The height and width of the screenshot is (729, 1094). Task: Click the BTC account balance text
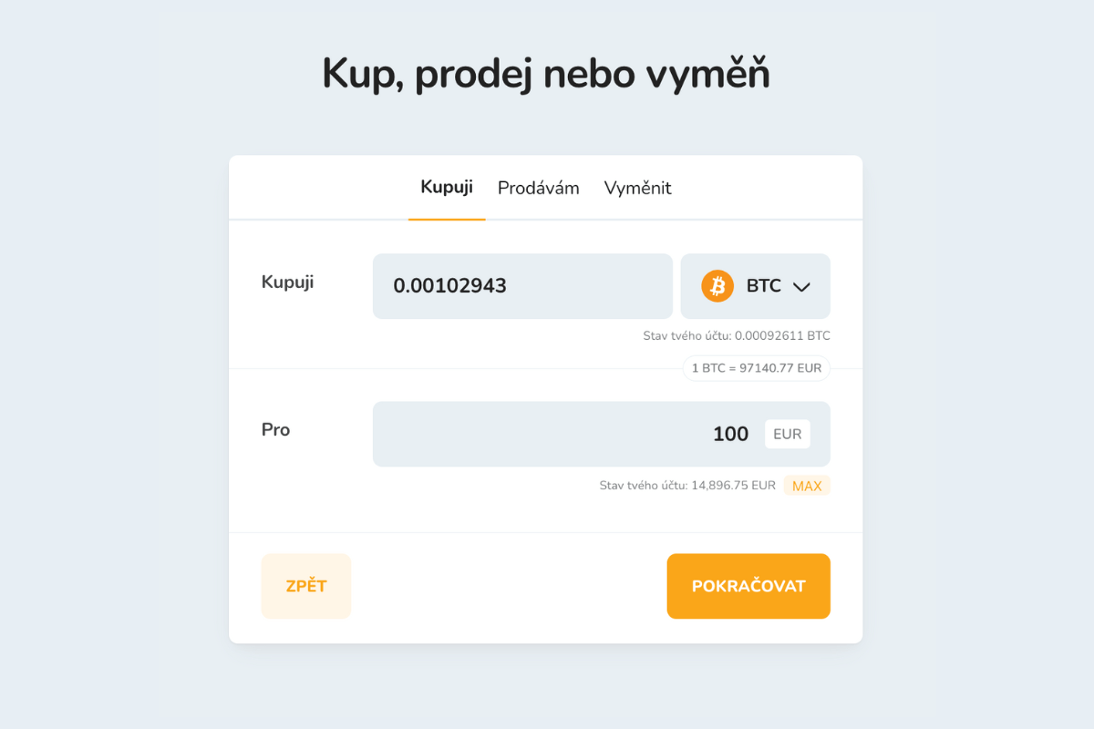click(x=737, y=335)
